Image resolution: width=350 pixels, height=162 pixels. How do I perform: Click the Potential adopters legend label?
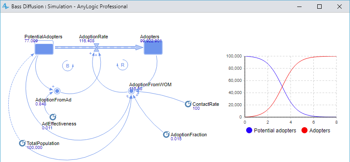pos(275,131)
